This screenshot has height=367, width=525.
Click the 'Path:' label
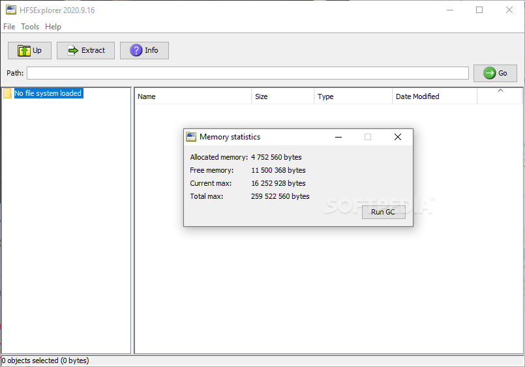(x=15, y=73)
